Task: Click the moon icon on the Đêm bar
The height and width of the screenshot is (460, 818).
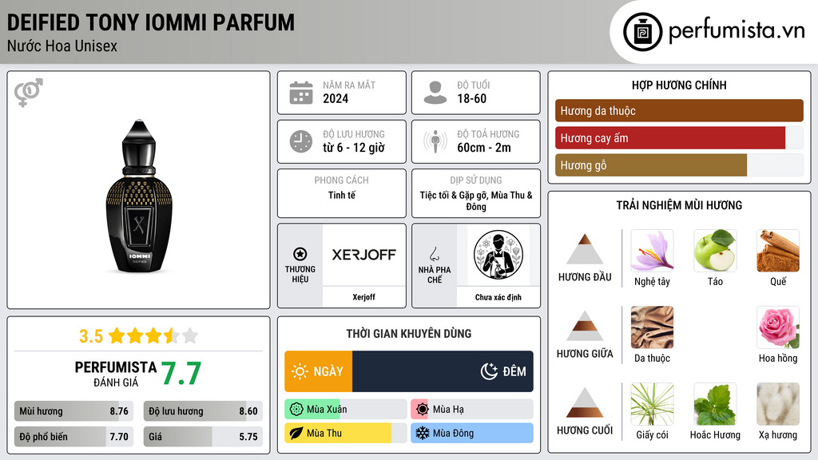Action: click(x=489, y=371)
